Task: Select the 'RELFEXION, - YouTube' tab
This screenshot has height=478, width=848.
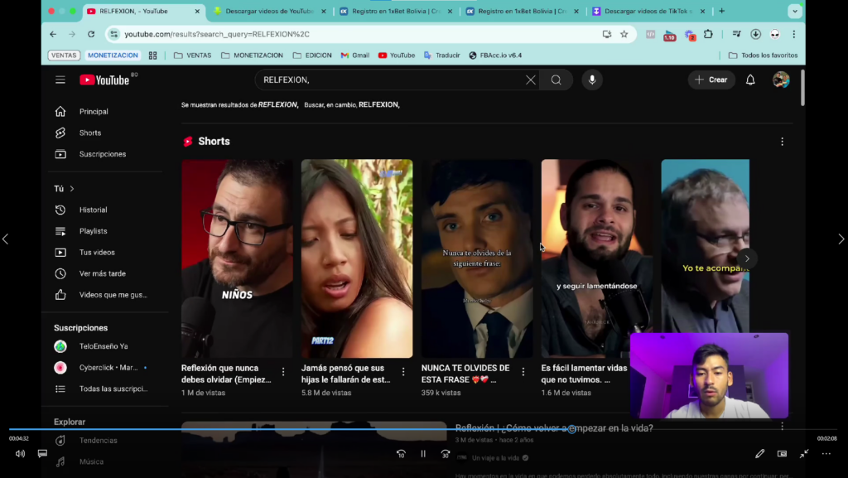Action: pyautogui.click(x=143, y=11)
